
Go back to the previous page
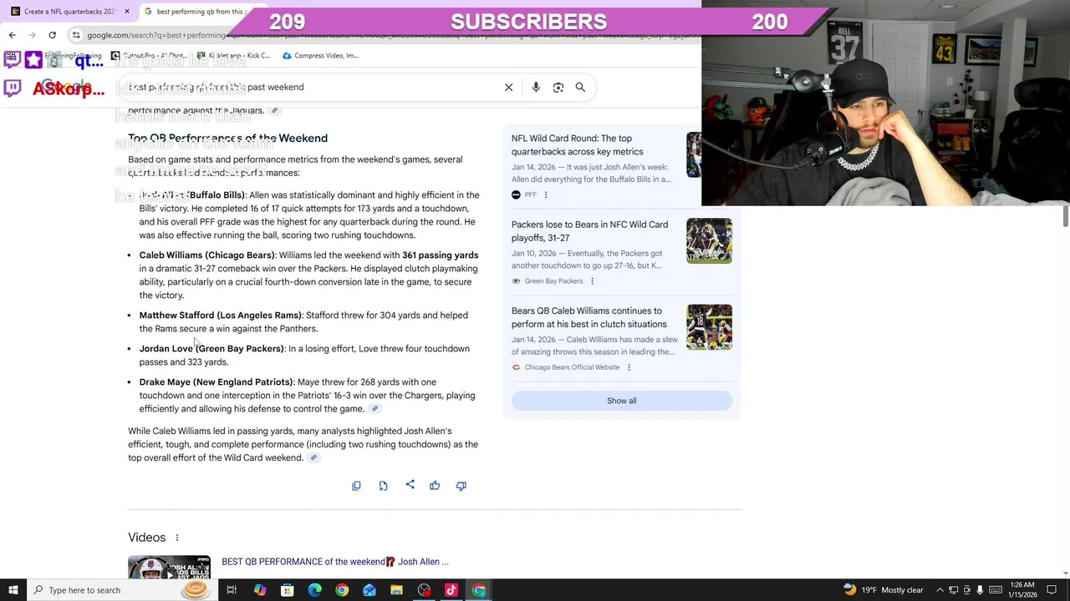point(12,35)
